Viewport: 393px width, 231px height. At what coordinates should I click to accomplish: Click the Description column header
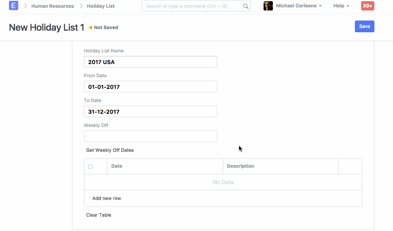click(x=241, y=166)
